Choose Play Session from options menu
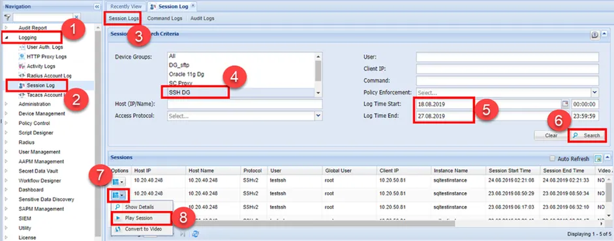Image resolution: width=614 pixels, height=241 pixels. (142, 218)
